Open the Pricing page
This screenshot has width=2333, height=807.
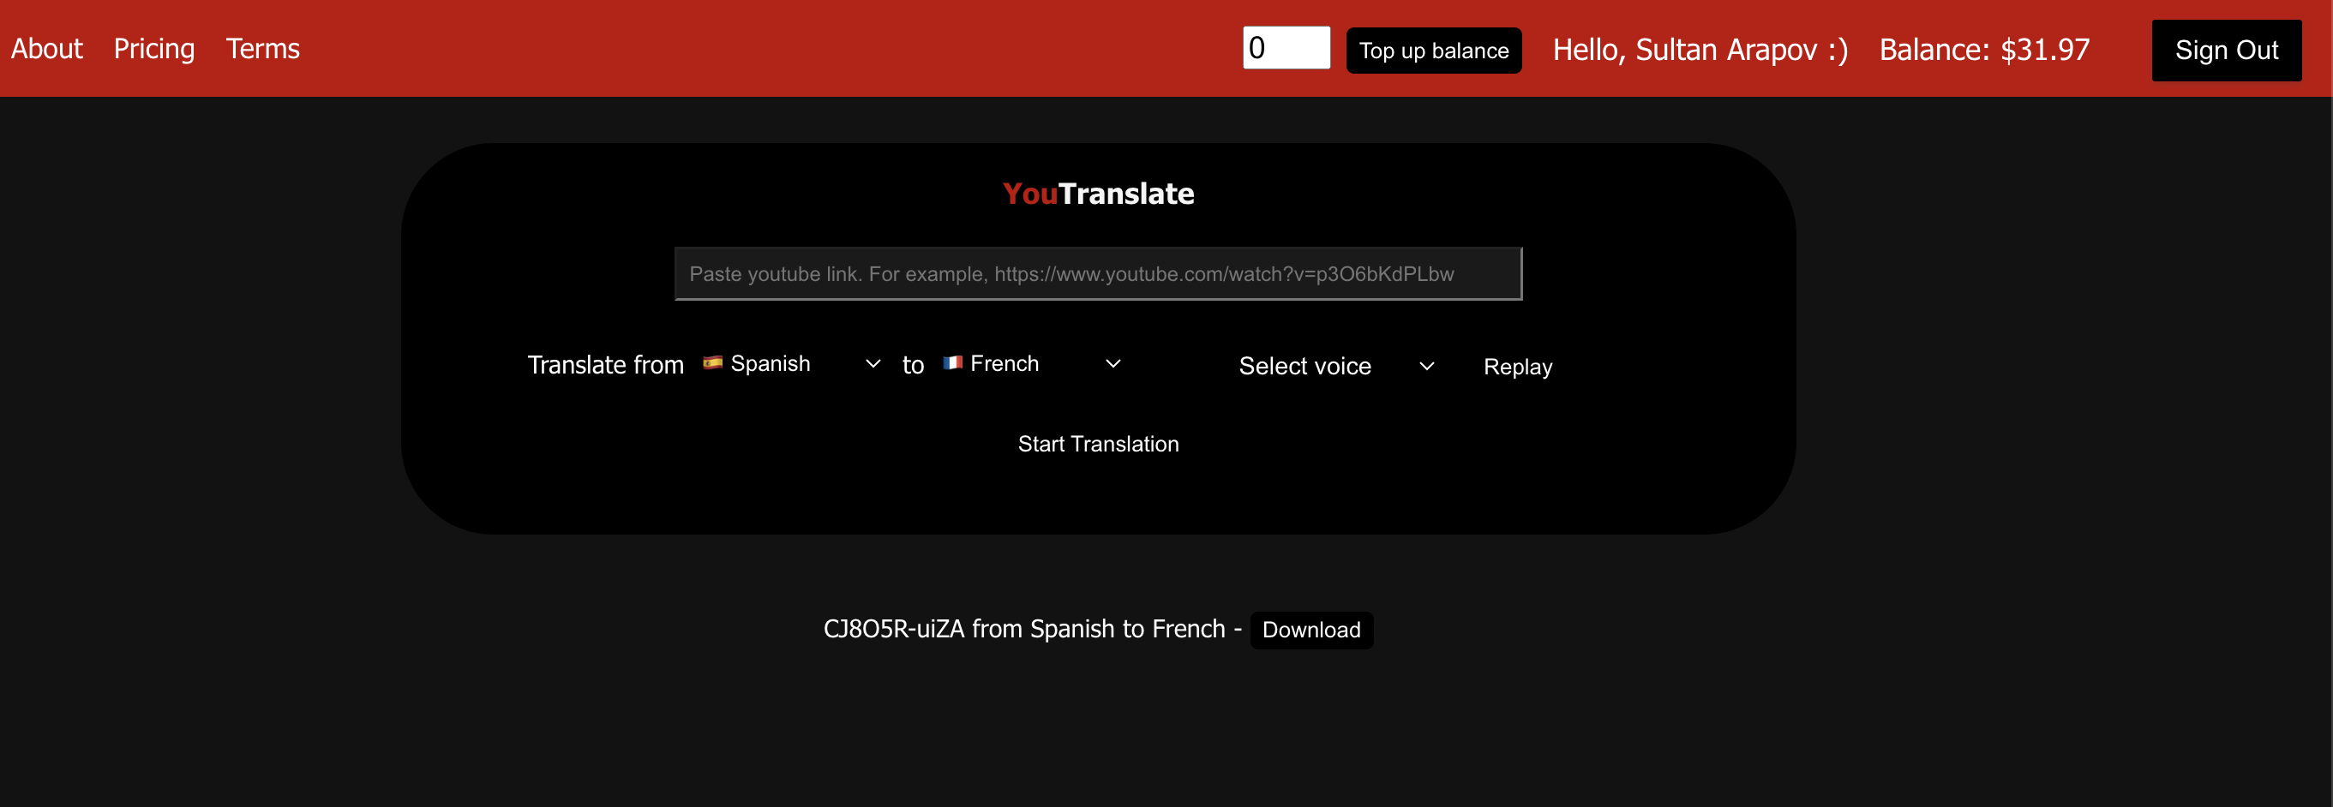154,49
